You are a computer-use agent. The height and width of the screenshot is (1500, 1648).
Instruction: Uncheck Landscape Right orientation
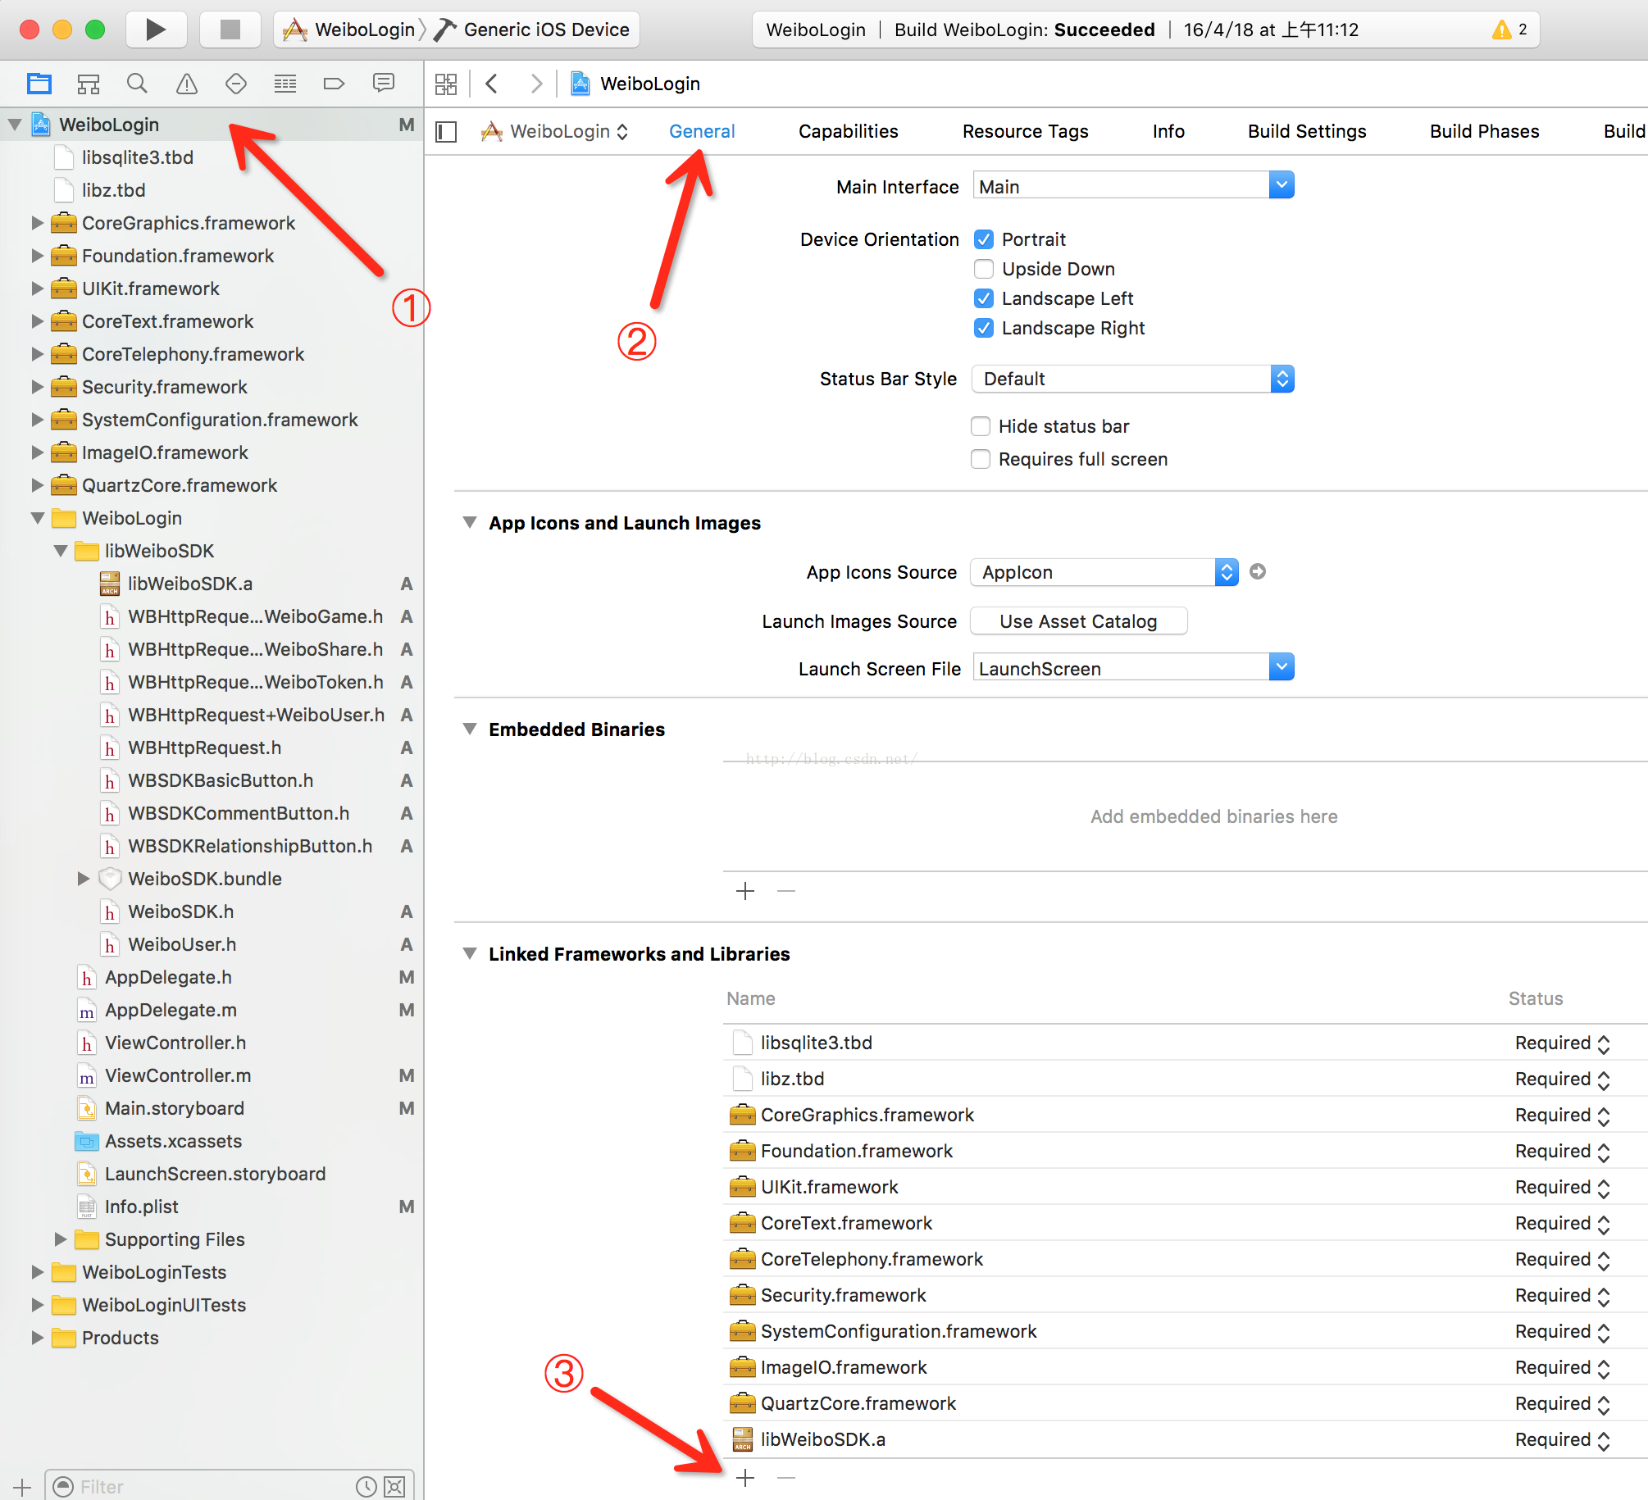(984, 328)
